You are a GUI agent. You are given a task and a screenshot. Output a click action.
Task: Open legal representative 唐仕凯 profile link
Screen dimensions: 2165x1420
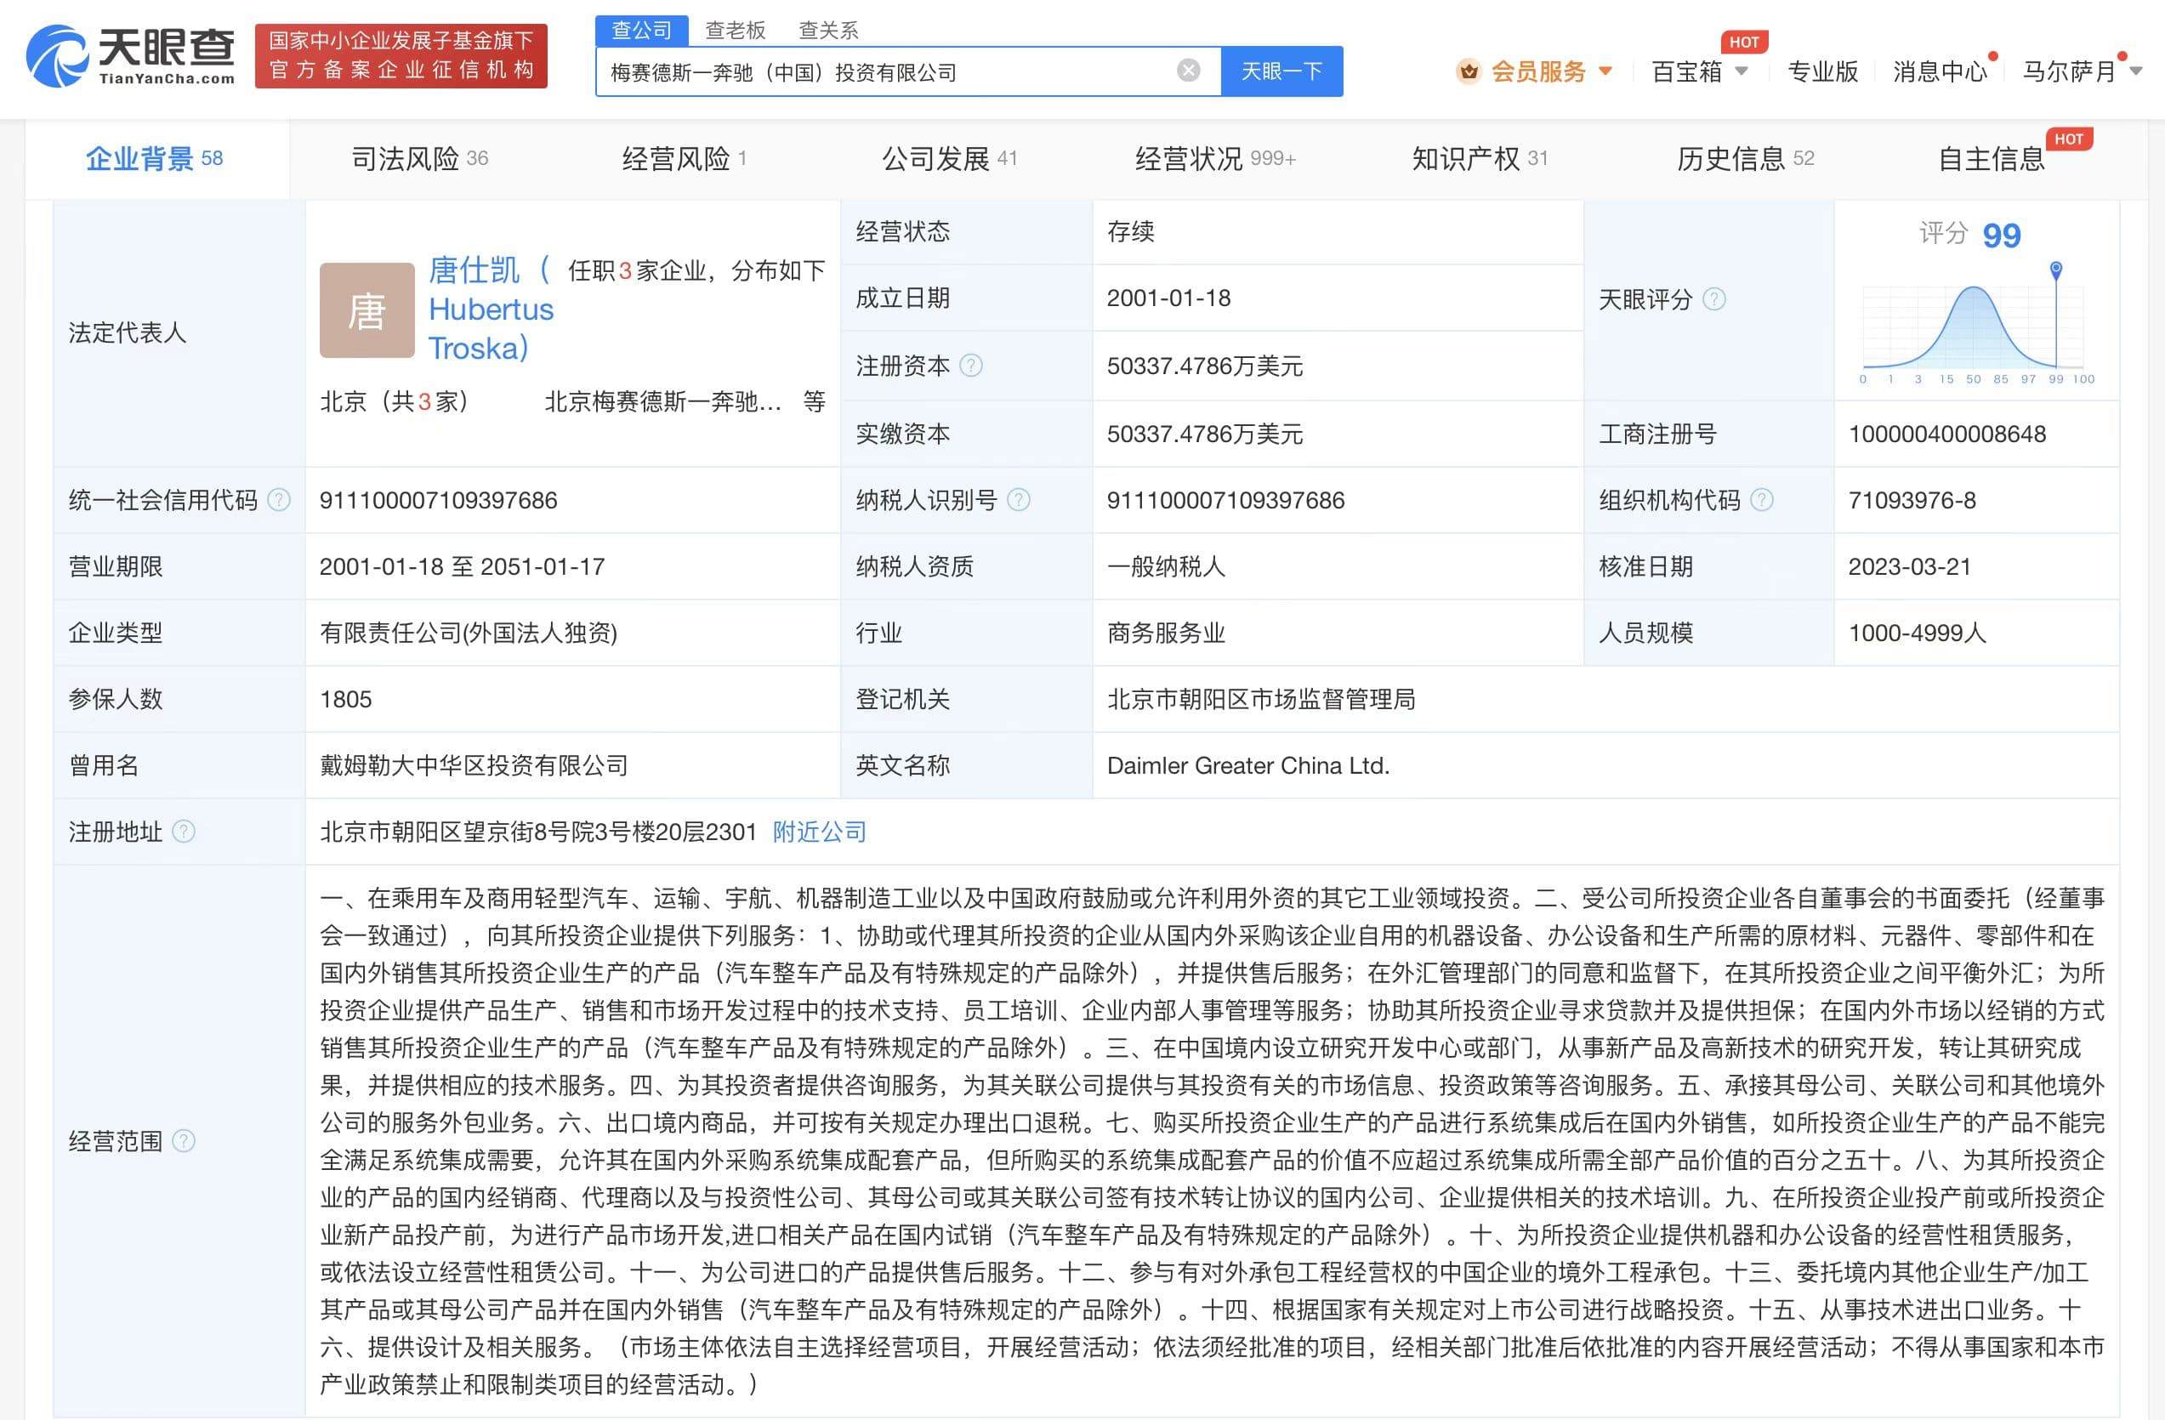click(x=474, y=270)
